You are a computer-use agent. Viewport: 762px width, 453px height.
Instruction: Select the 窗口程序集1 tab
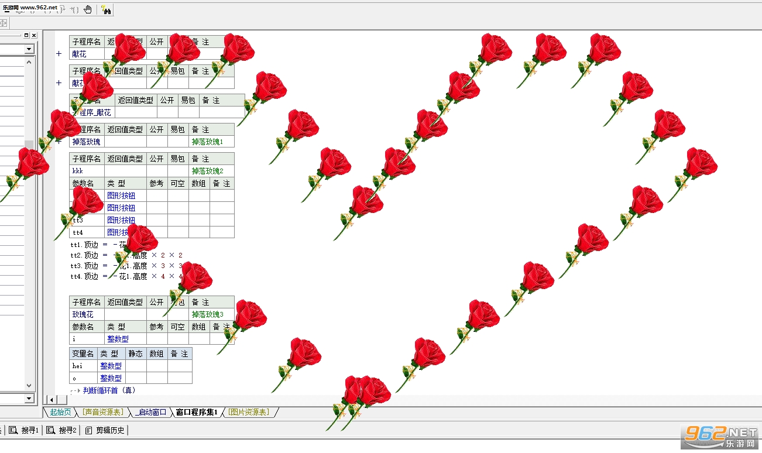pyautogui.click(x=197, y=413)
